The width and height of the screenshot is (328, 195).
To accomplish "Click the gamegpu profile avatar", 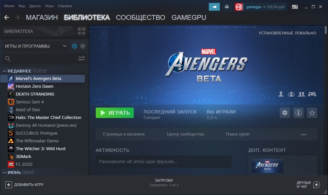I will pyautogui.click(x=239, y=7).
